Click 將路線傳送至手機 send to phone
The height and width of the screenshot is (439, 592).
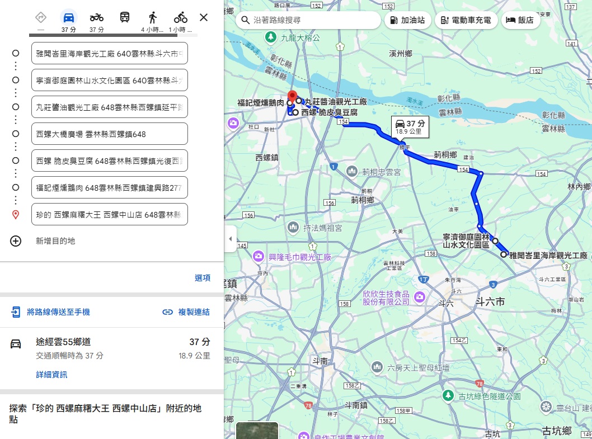click(x=58, y=312)
